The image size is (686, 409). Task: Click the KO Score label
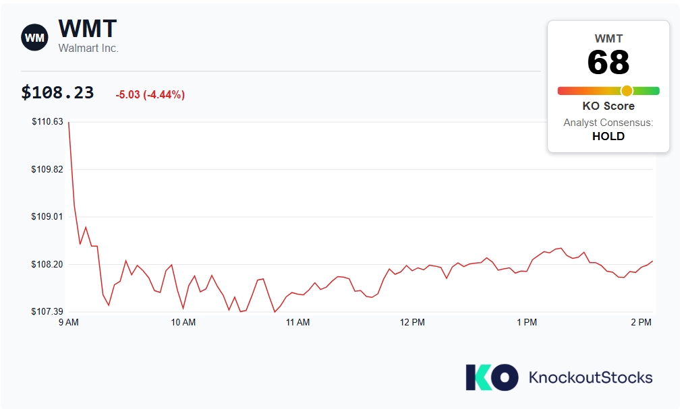click(608, 106)
